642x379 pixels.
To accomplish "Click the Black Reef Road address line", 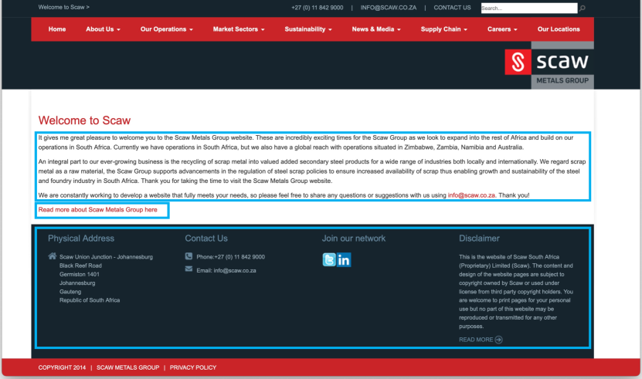I will (80, 266).
